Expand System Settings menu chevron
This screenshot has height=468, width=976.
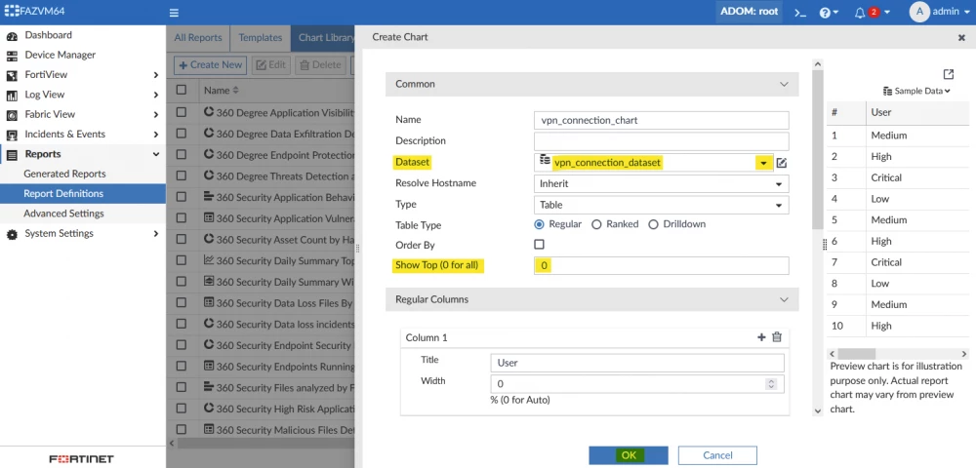pos(155,234)
